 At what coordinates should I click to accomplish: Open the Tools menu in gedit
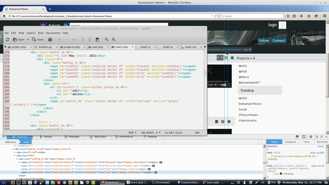[x=41, y=33]
